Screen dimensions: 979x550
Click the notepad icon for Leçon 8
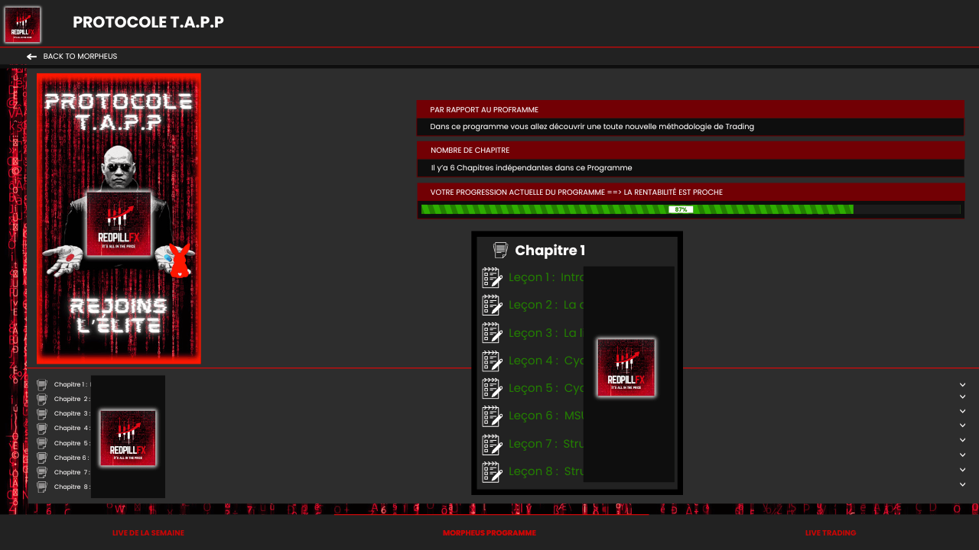492,471
